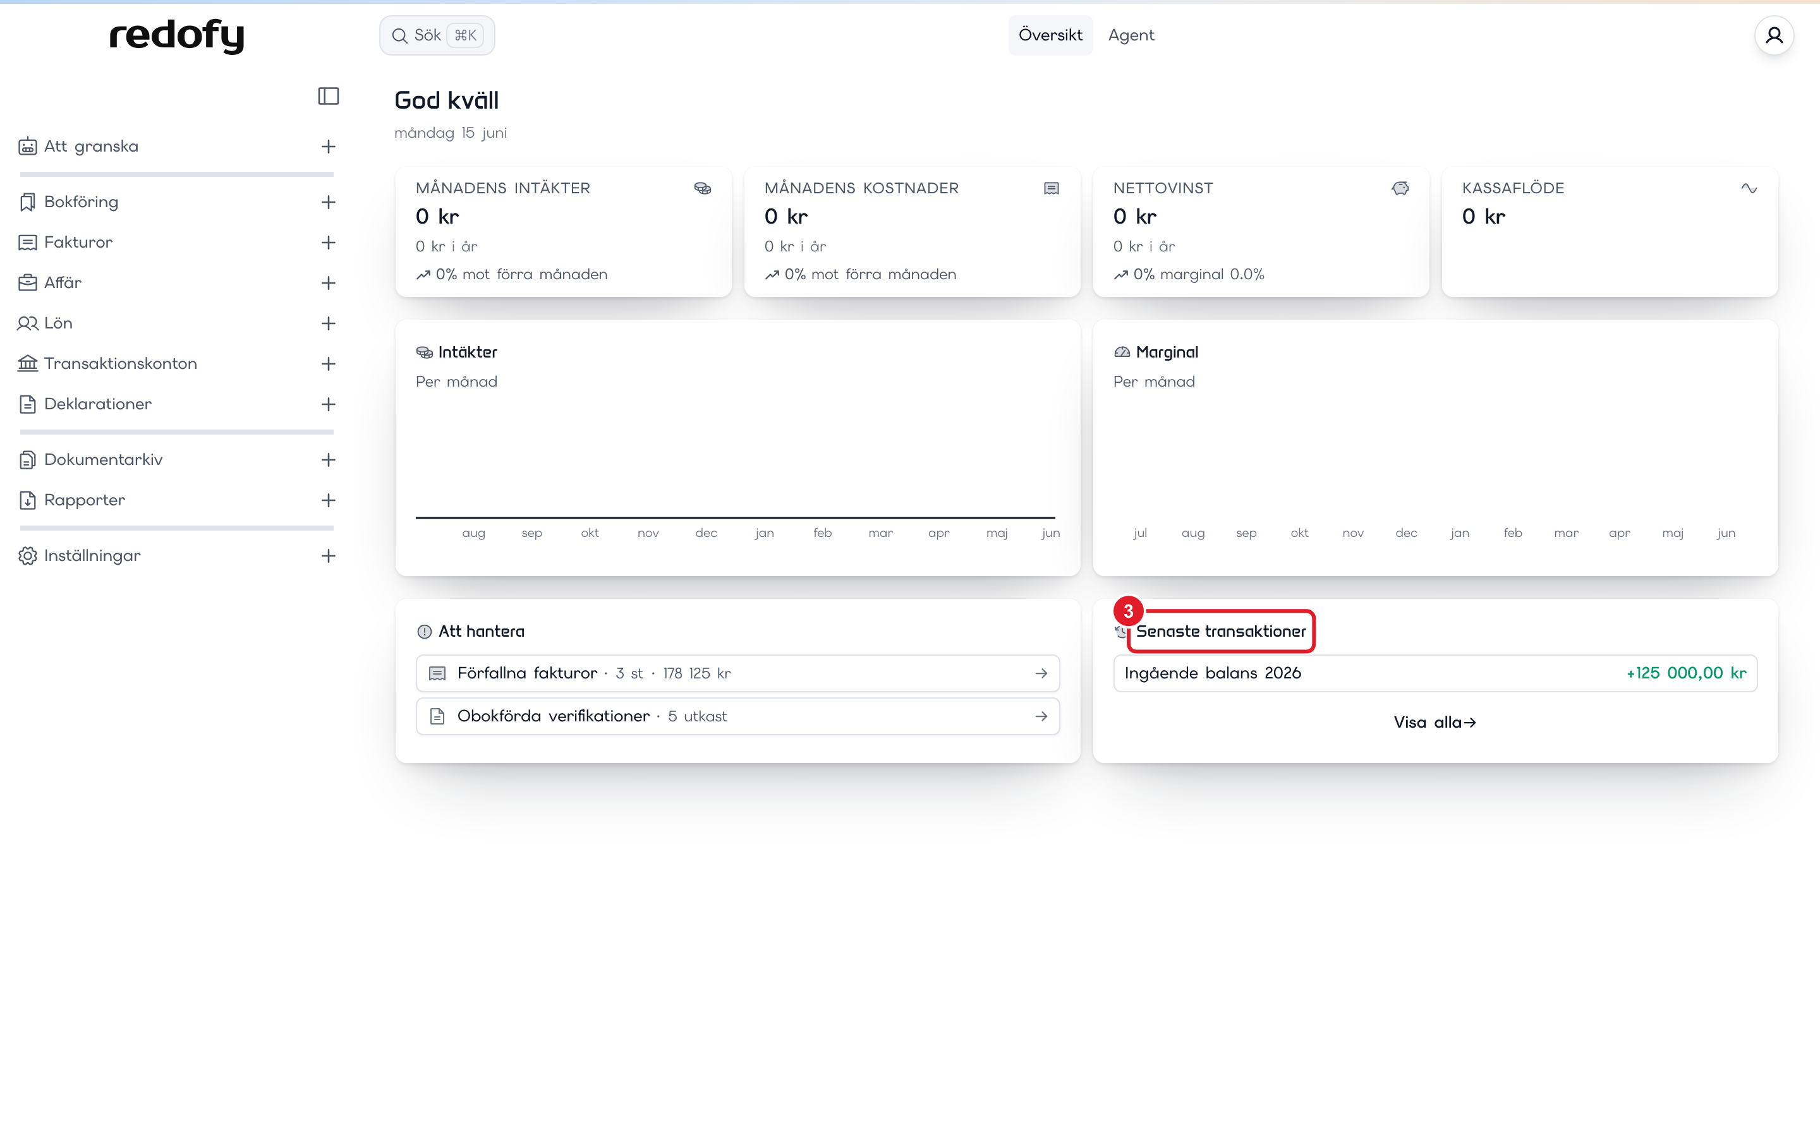This screenshot has width=1820, height=1137.
Task: Click the God kväll heading
Action: (x=447, y=101)
